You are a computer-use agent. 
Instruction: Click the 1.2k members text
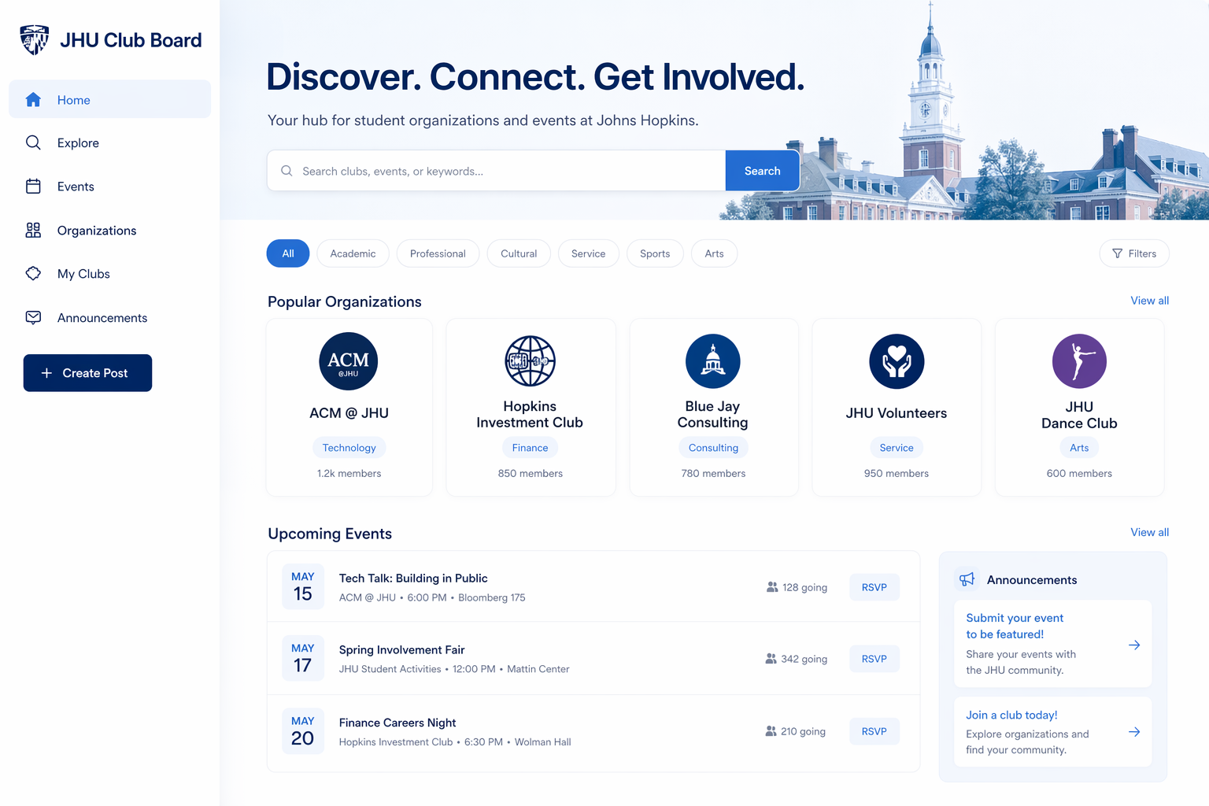(x=349, y=473)
